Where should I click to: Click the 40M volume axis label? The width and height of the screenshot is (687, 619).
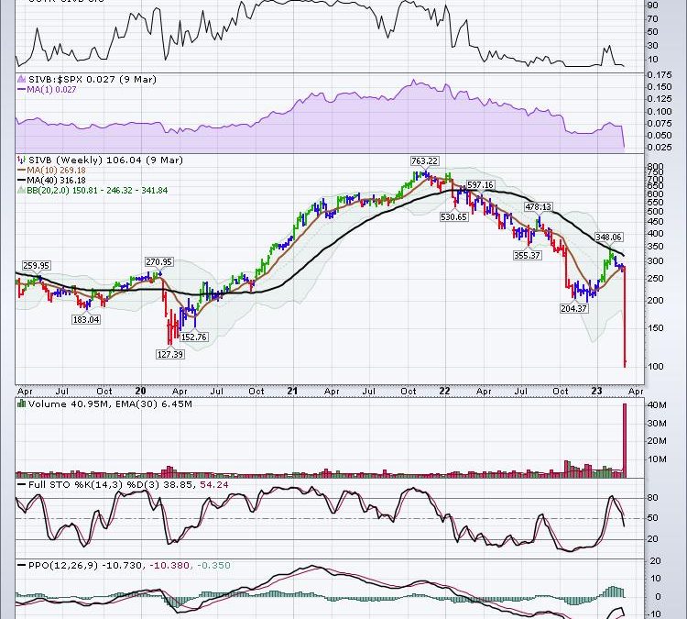(657, 405)
